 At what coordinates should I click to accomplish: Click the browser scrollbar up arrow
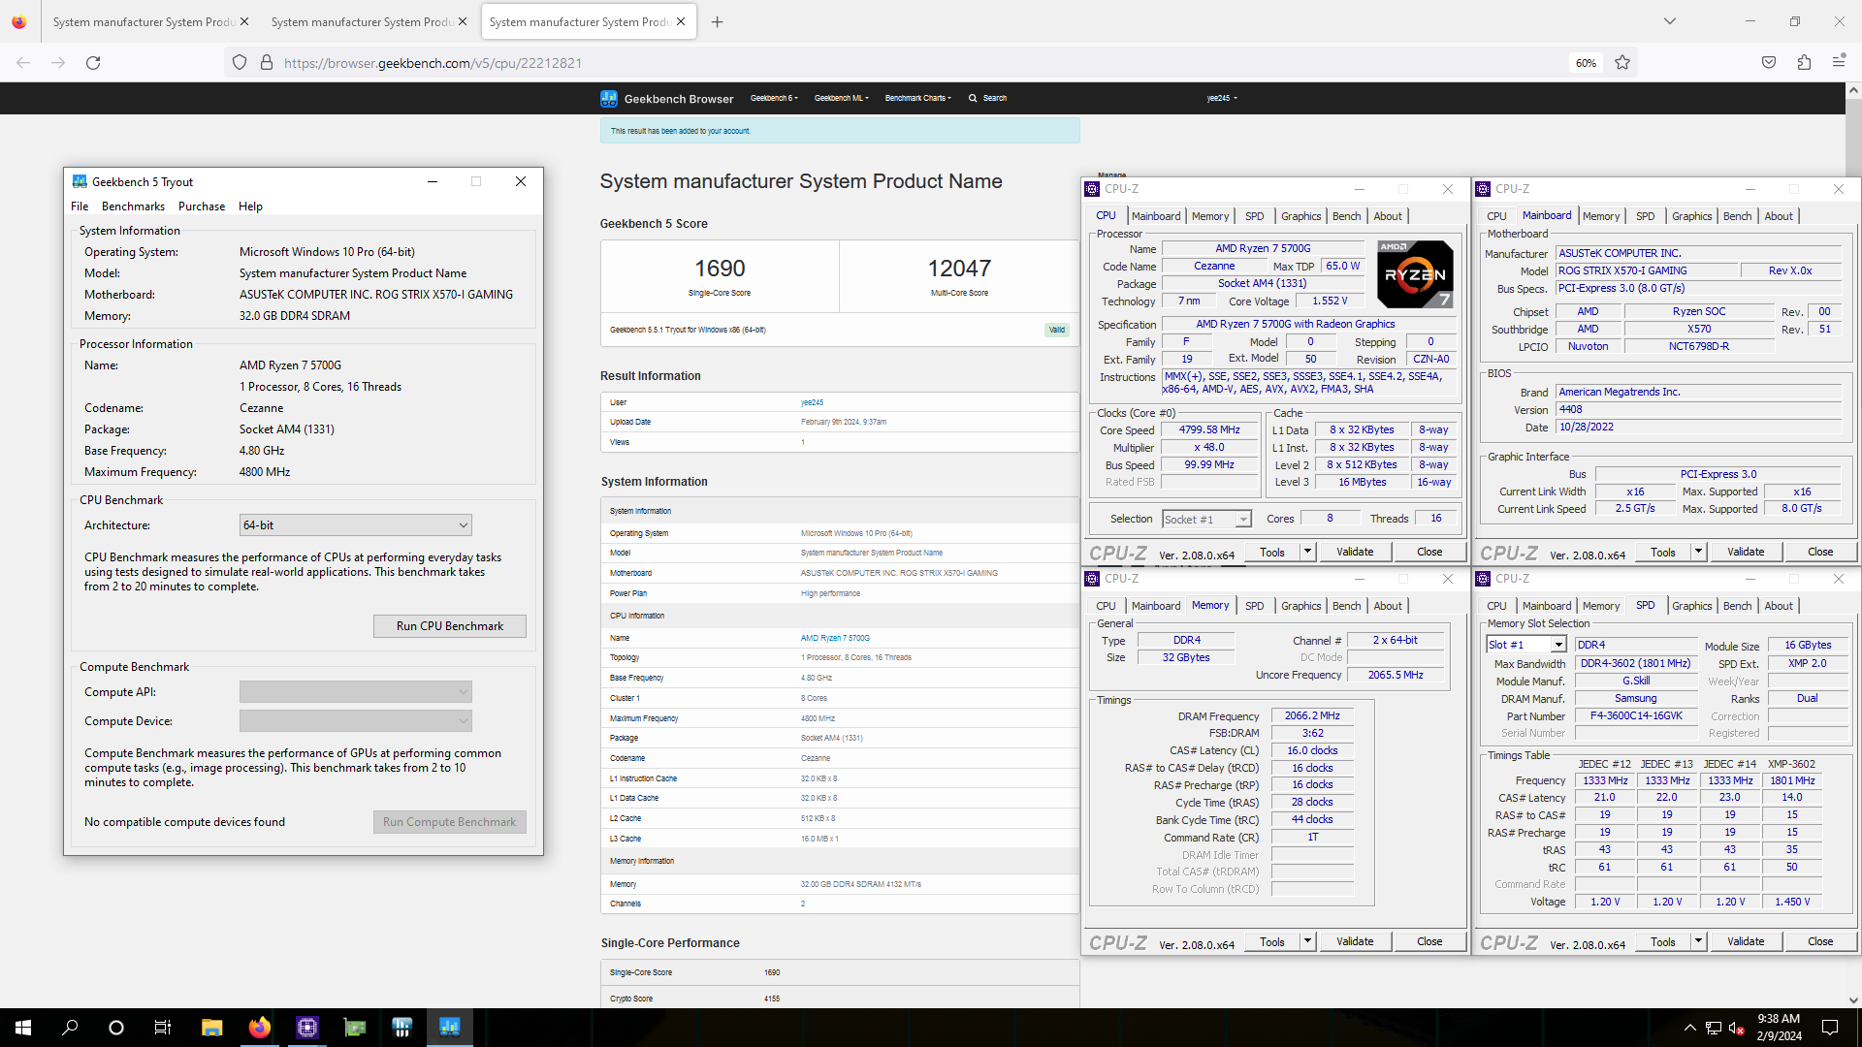1853,90
